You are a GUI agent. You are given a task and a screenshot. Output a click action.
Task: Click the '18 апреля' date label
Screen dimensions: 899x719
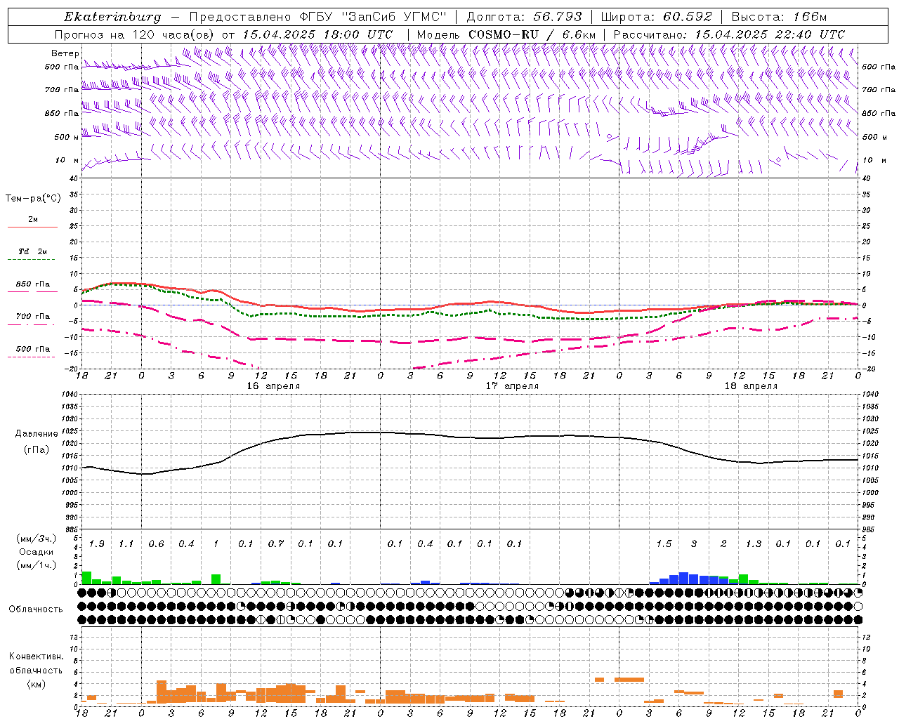[x=751, y=386]
